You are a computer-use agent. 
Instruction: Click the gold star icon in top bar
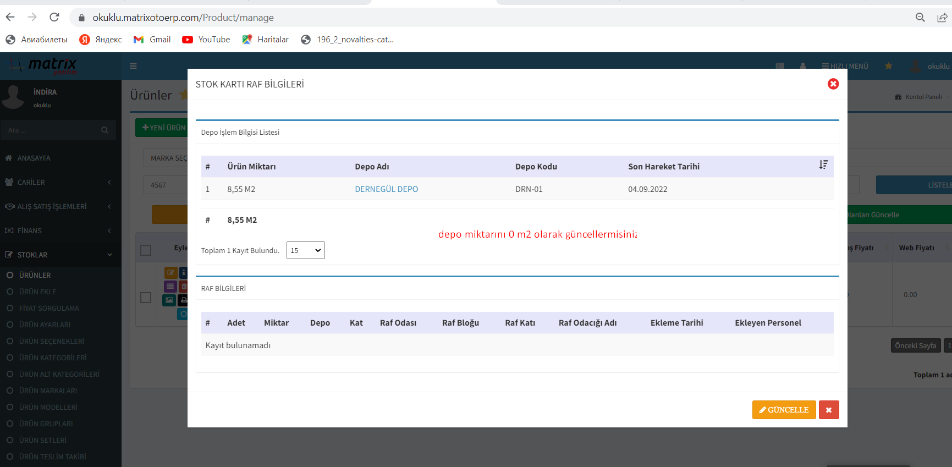(888, 66)
